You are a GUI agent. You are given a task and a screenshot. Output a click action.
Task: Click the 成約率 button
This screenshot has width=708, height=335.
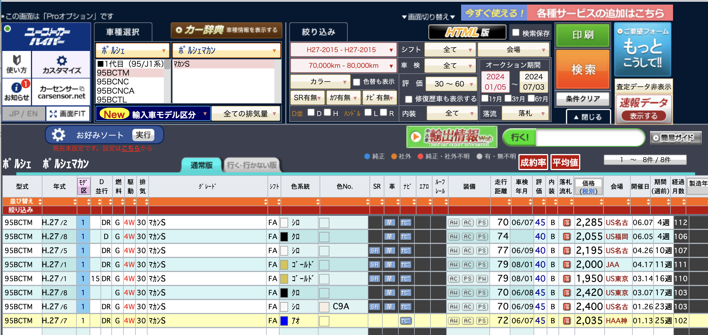point(533,163)
